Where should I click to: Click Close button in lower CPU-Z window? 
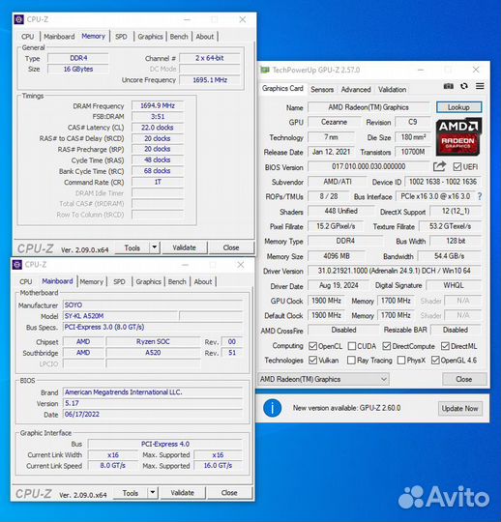click(x=229, y=492)
